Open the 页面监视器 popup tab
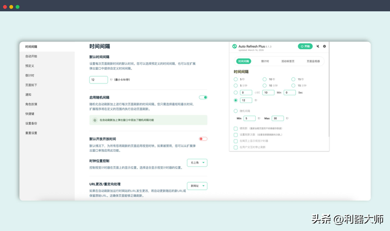The width and height of the screenshot is (390, 231). click(x=313, y=61)
